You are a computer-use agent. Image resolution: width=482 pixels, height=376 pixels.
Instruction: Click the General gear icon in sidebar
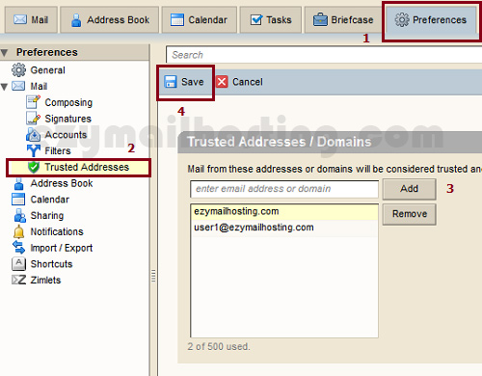[x=18, y=70]
